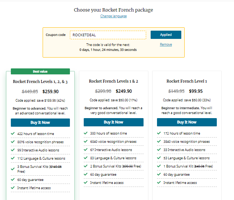The height and width of the screenshot is (200, 234).
Task: Buy Rocket French Levels 1, 2, & 3
Action: click(x=40, y=123)
